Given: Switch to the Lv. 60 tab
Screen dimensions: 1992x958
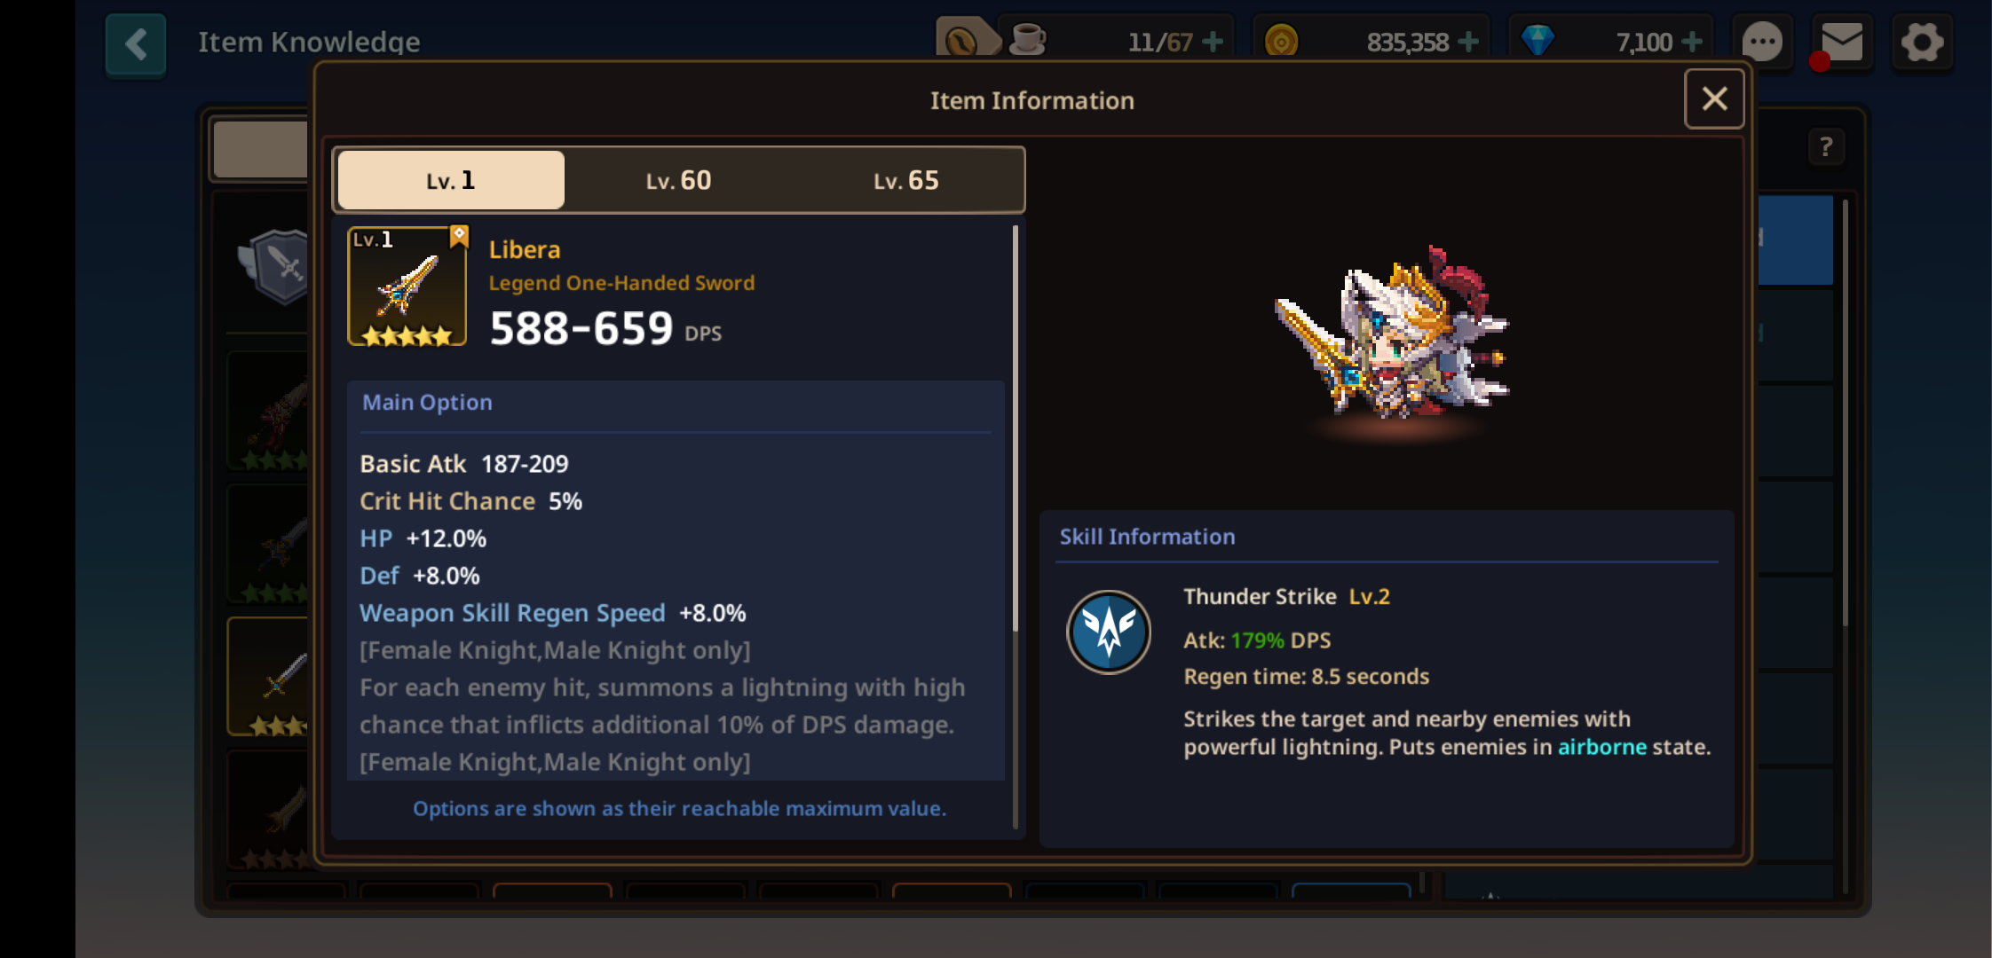Looking at the screenshot, I should (x=678, y=180).
